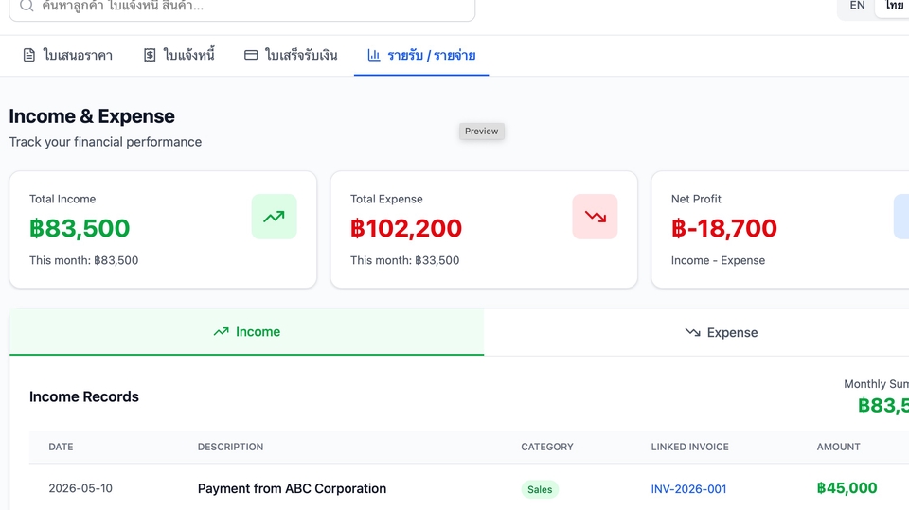The height and width of the screenshot is (510, 909).
Task: Click 'Payment from ABC Corporation' description
Action: point(293,488)
